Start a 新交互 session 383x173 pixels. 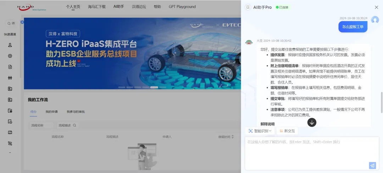(287, 131)
